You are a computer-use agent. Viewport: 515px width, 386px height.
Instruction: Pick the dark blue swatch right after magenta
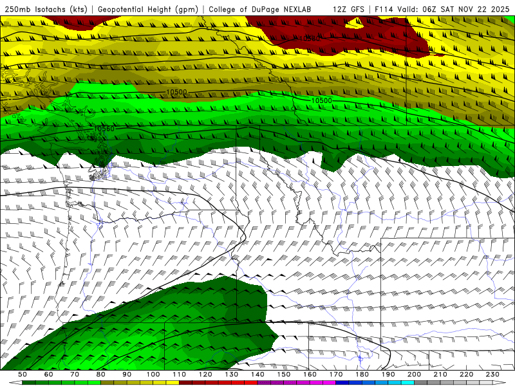[342, 382]
